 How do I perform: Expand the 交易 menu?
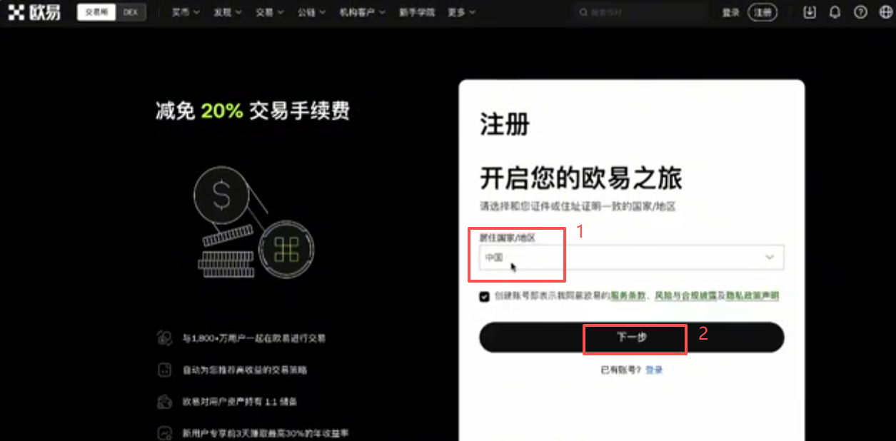269,13
